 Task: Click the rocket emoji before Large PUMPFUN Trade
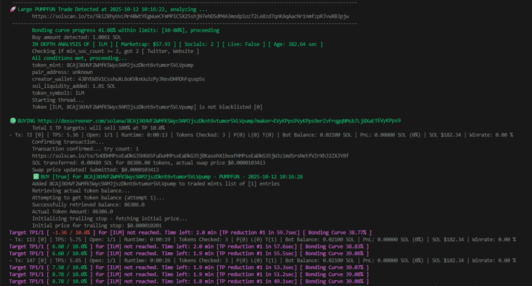tap(13, 9)
